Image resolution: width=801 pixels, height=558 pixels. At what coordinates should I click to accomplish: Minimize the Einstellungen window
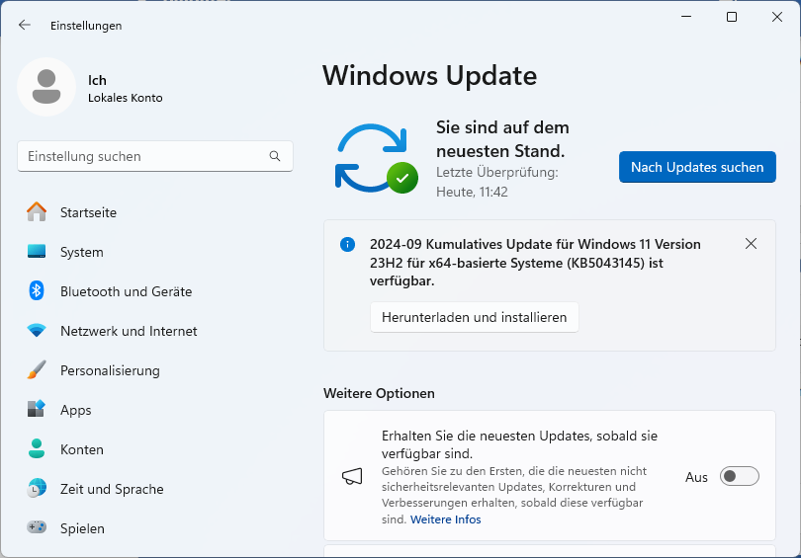[686, 17]
